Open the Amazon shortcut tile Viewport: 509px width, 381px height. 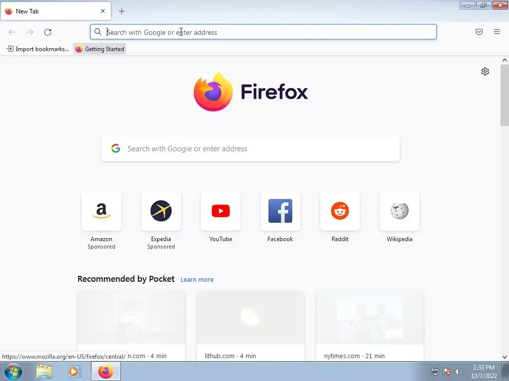pos(101,211)
